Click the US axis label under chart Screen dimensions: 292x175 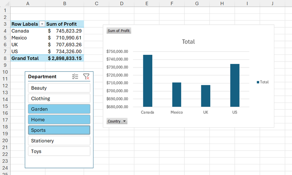point(235,112)
